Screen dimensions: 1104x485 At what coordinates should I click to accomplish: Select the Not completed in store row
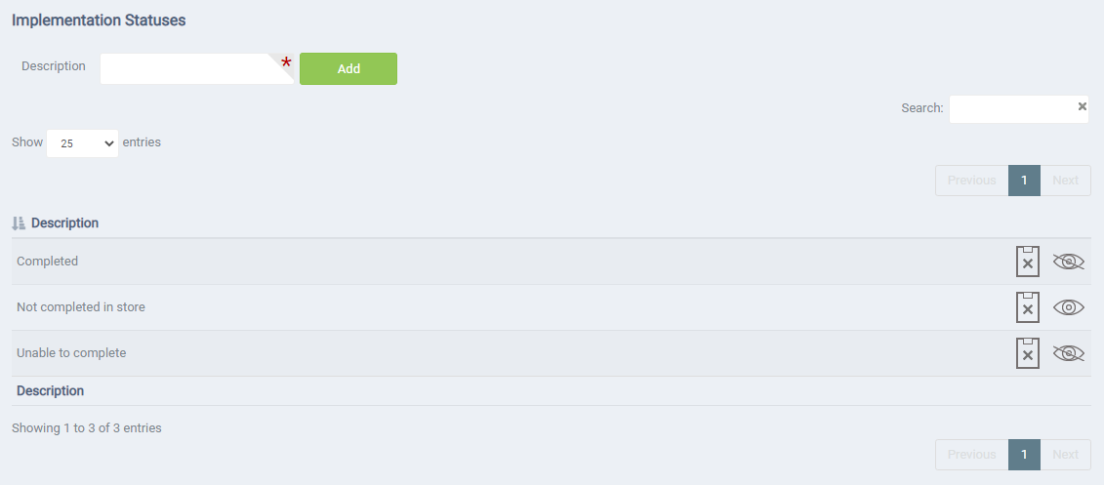point(552,307)
